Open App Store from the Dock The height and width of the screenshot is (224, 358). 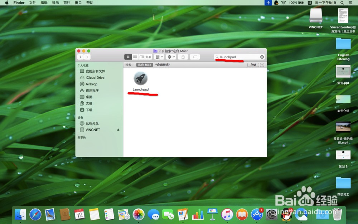click(x=257, y=214)
